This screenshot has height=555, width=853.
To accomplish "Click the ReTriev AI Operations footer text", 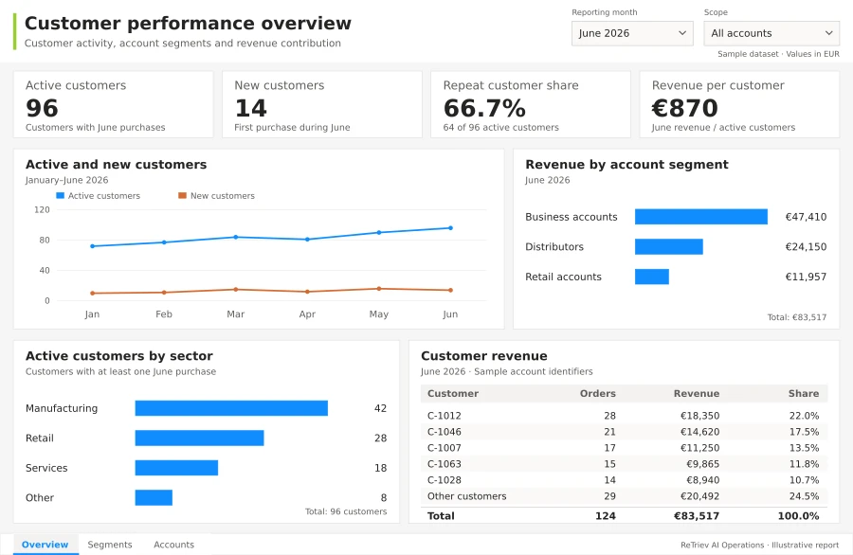I will (x=760, y=545).
